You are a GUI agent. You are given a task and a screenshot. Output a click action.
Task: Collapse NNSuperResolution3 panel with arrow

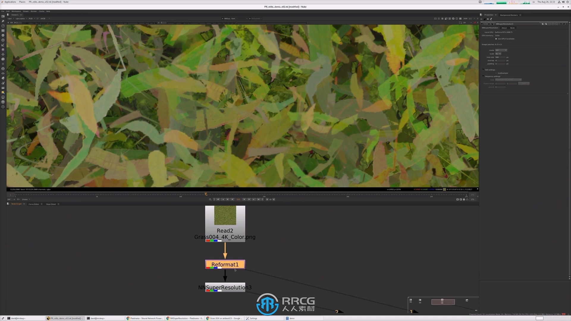point(482,24)
